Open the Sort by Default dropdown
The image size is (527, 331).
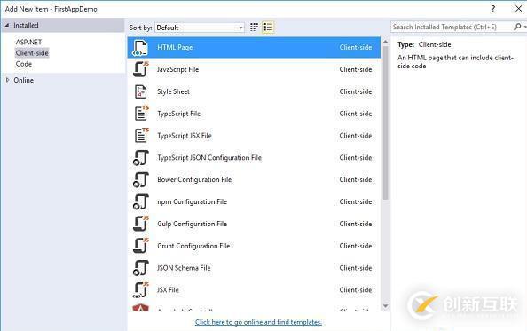200,28
